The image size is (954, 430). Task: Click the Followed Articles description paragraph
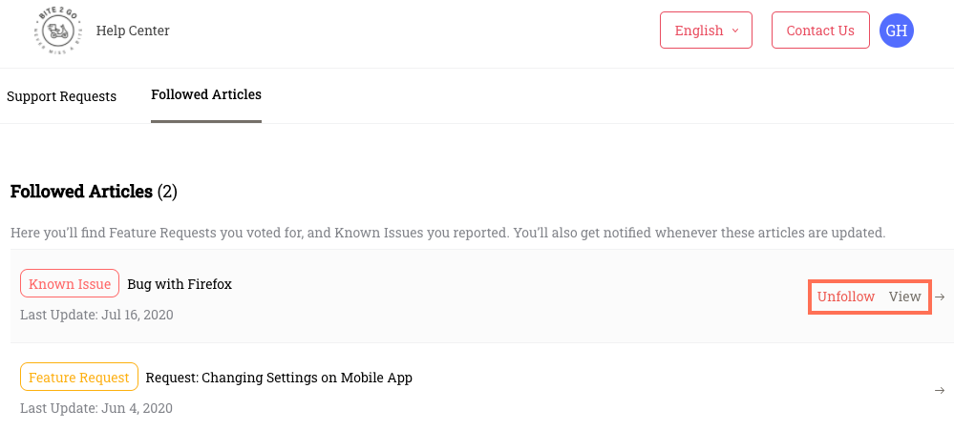[x=448, y=233]
